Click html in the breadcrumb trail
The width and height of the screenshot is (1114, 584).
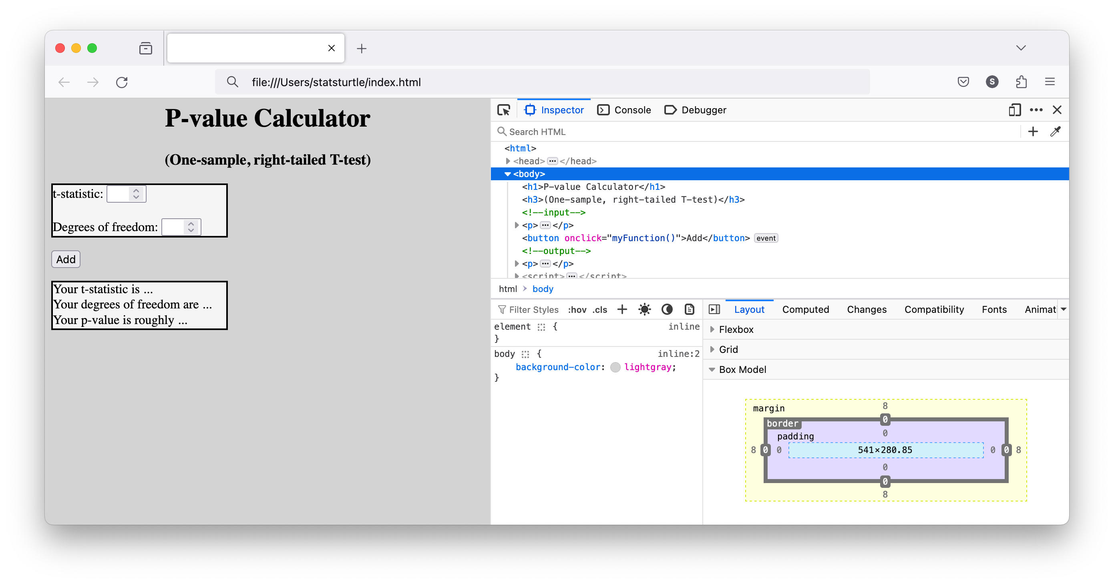click(x=508, y=288)
